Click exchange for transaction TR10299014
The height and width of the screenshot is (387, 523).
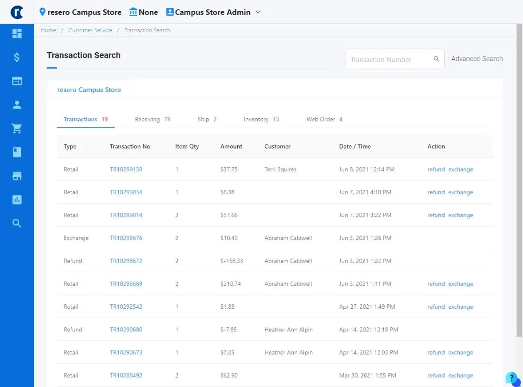[x=461, y=215]
